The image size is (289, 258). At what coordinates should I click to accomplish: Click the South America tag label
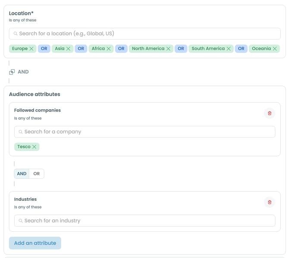[x=208, y=49]
